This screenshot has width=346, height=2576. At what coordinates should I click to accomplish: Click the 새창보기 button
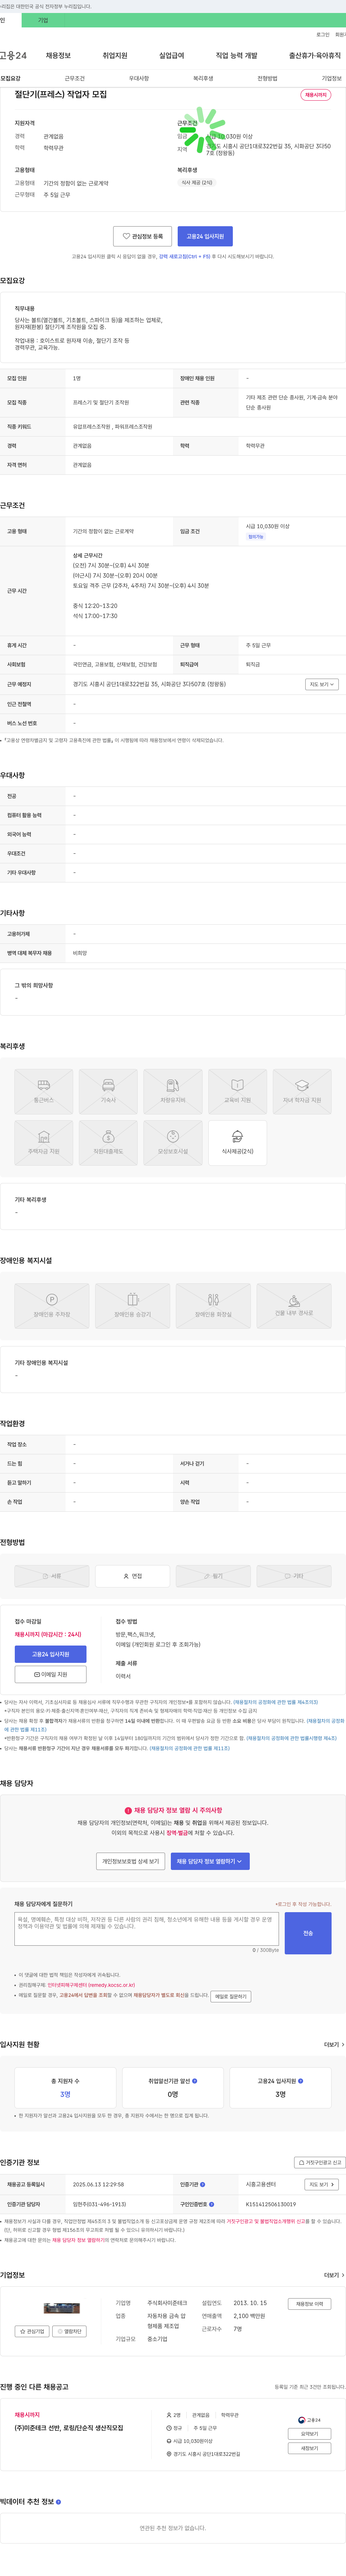[309, 2448]
